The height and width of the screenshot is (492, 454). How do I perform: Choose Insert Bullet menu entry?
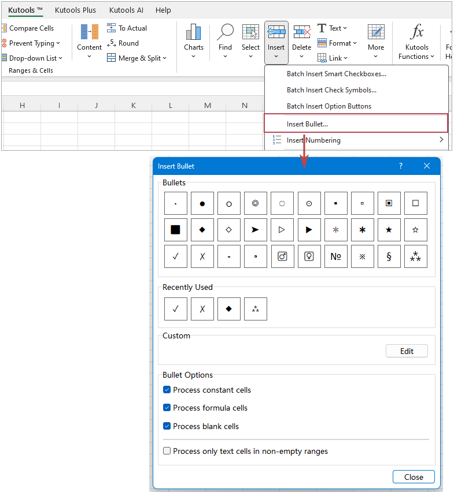(356, 124)
